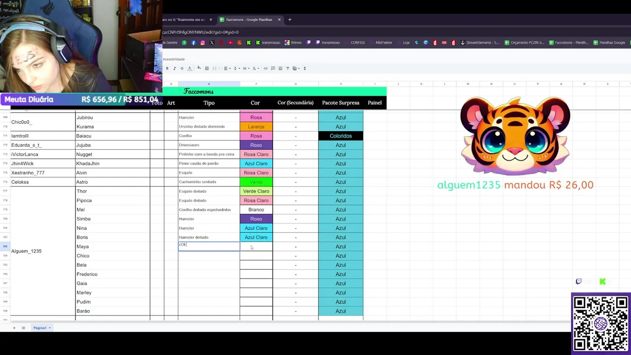Screen dimensions: 631x355
Task: Open the MidFielder bookmark
Action: point(381,42)
